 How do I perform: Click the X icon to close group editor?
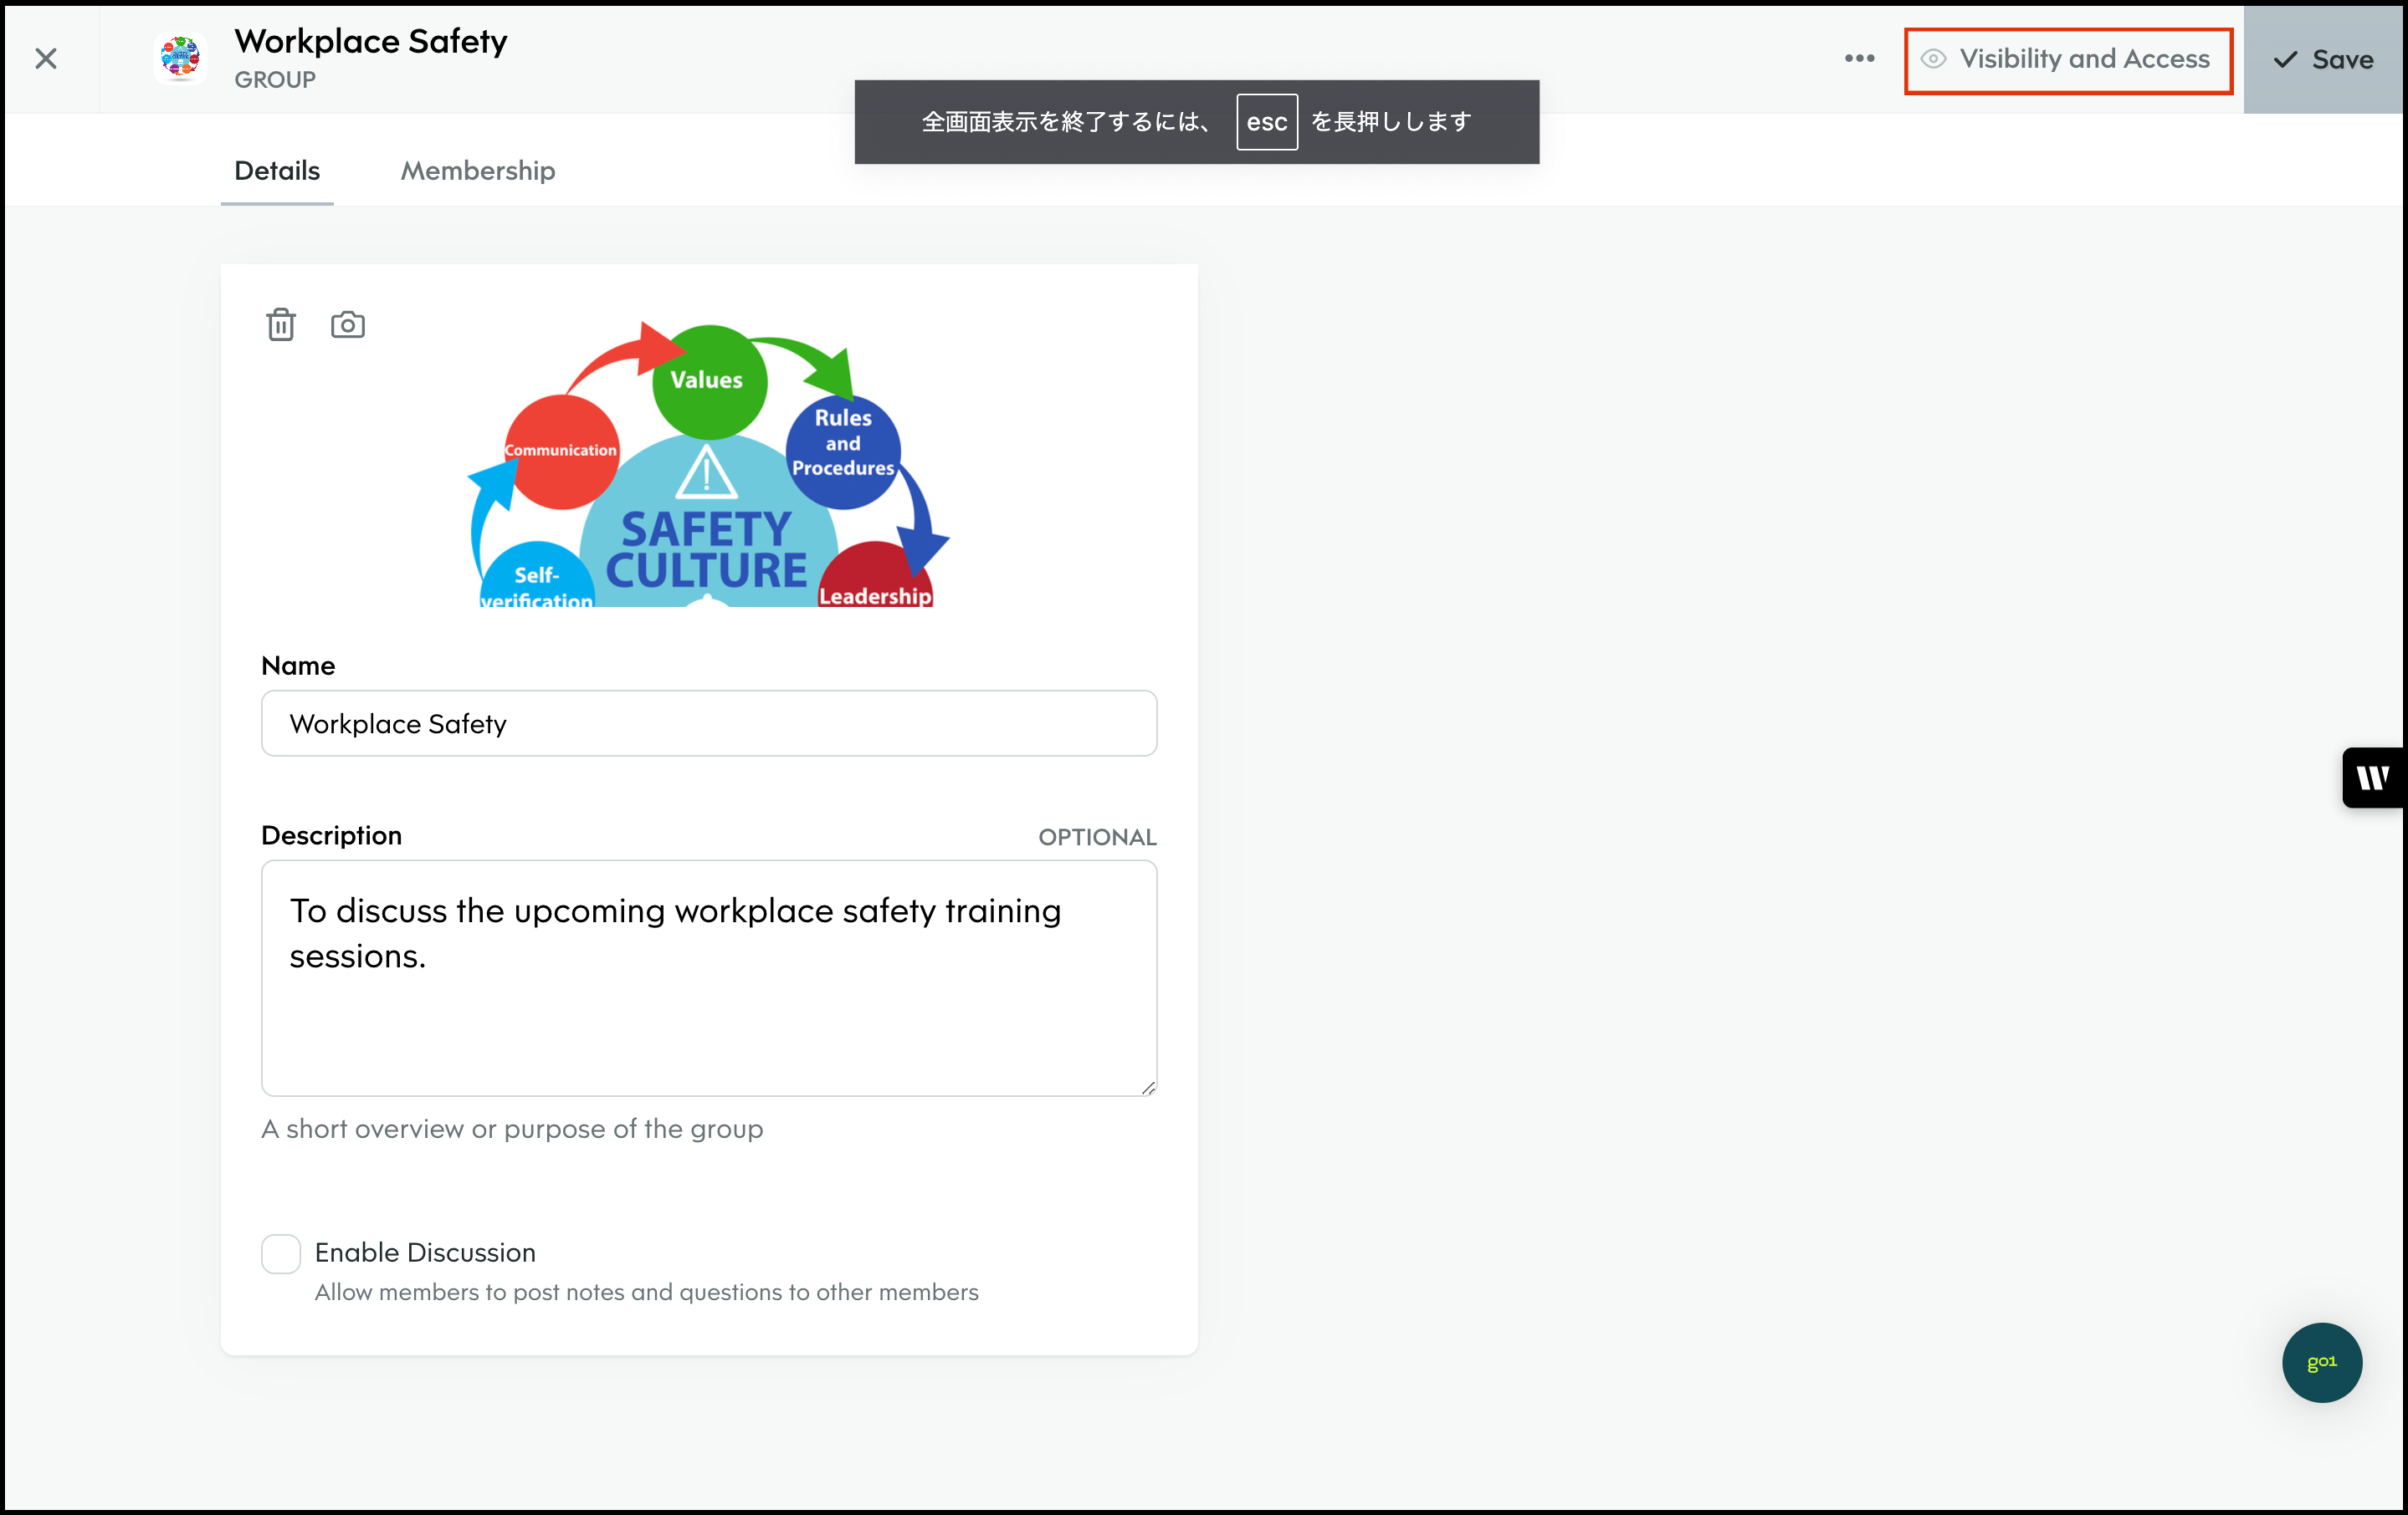46,59
